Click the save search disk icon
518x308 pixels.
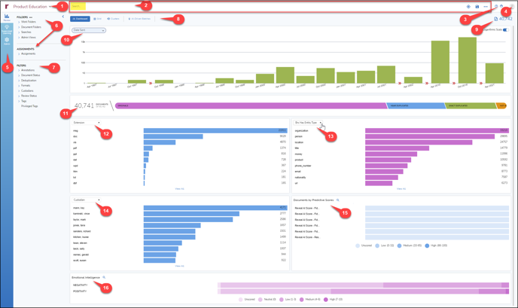click(x=477, y=7)
